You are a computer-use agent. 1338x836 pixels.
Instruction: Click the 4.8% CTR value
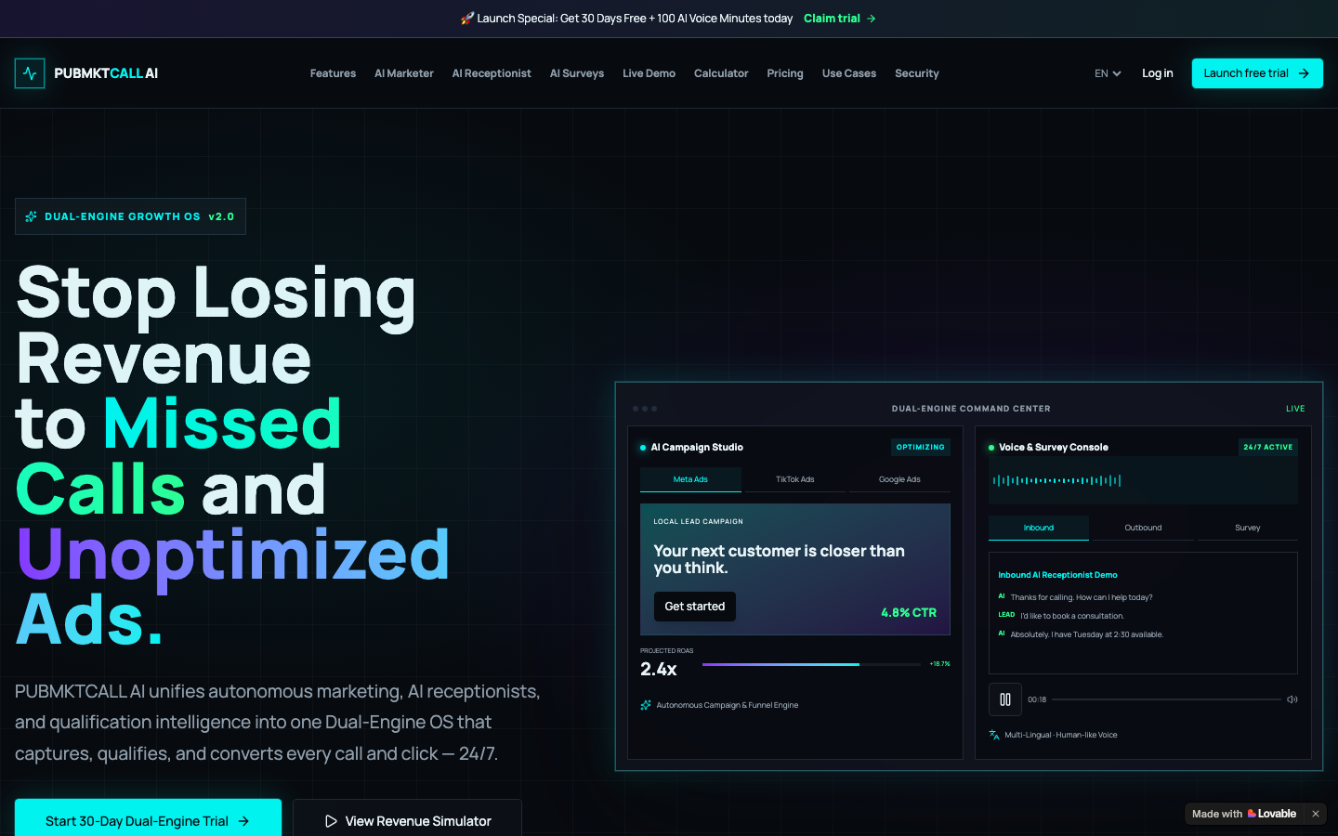point(909,613)
